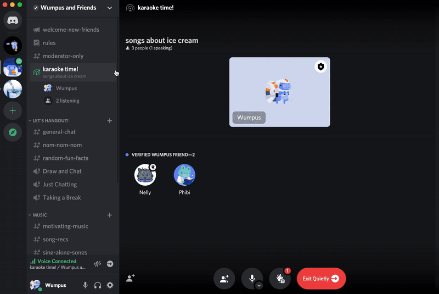Join the Draw and Chat voice channel
This screenshot has height=294, width=439.
pos(73,171)
